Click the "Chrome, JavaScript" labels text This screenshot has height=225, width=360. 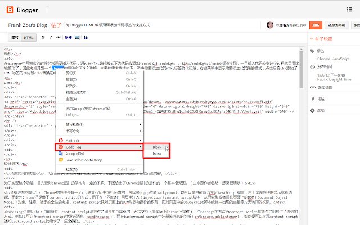click(x=333, y=58)
